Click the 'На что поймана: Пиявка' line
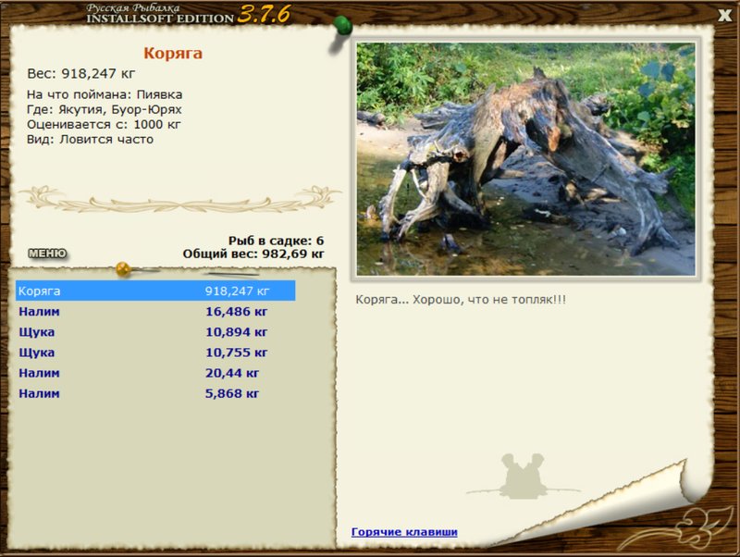Screen dimensions: 740x557 coord(105,95)
